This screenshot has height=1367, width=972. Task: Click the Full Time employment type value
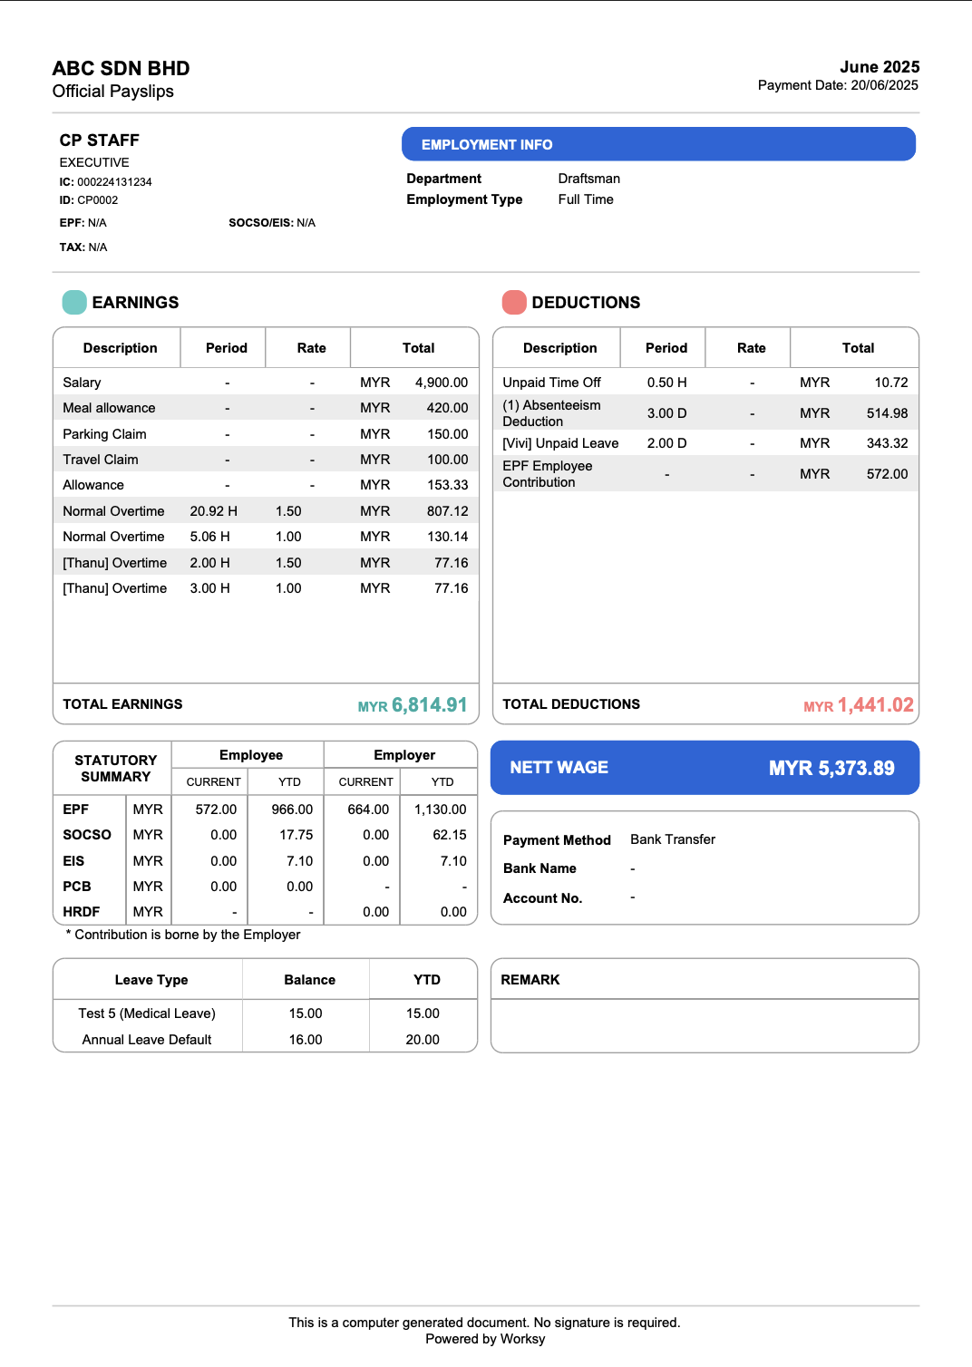[x=586, y=199]
